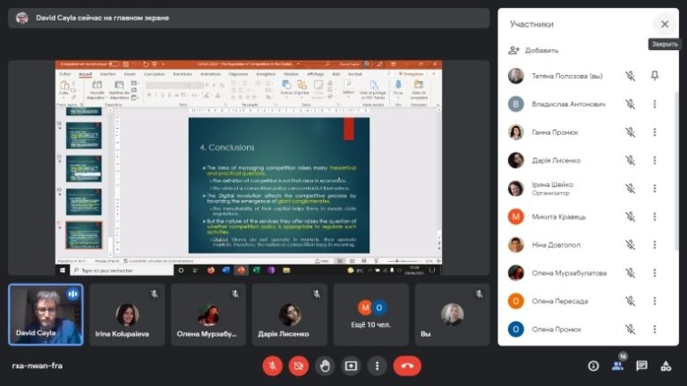Open options menu for Олена Мурзабулатова
Viewport: 687px width, 386px height.
point(655,273)
